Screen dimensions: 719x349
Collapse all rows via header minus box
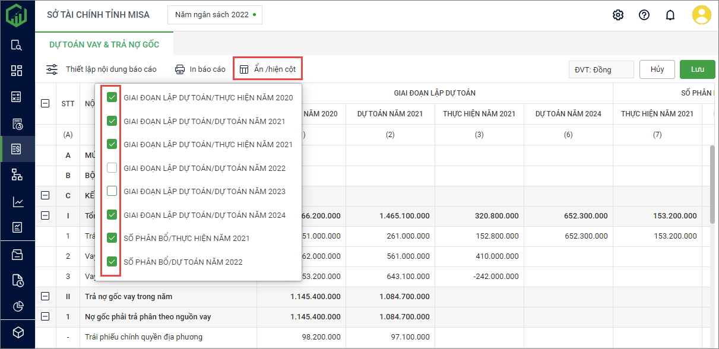coord(45,103)
